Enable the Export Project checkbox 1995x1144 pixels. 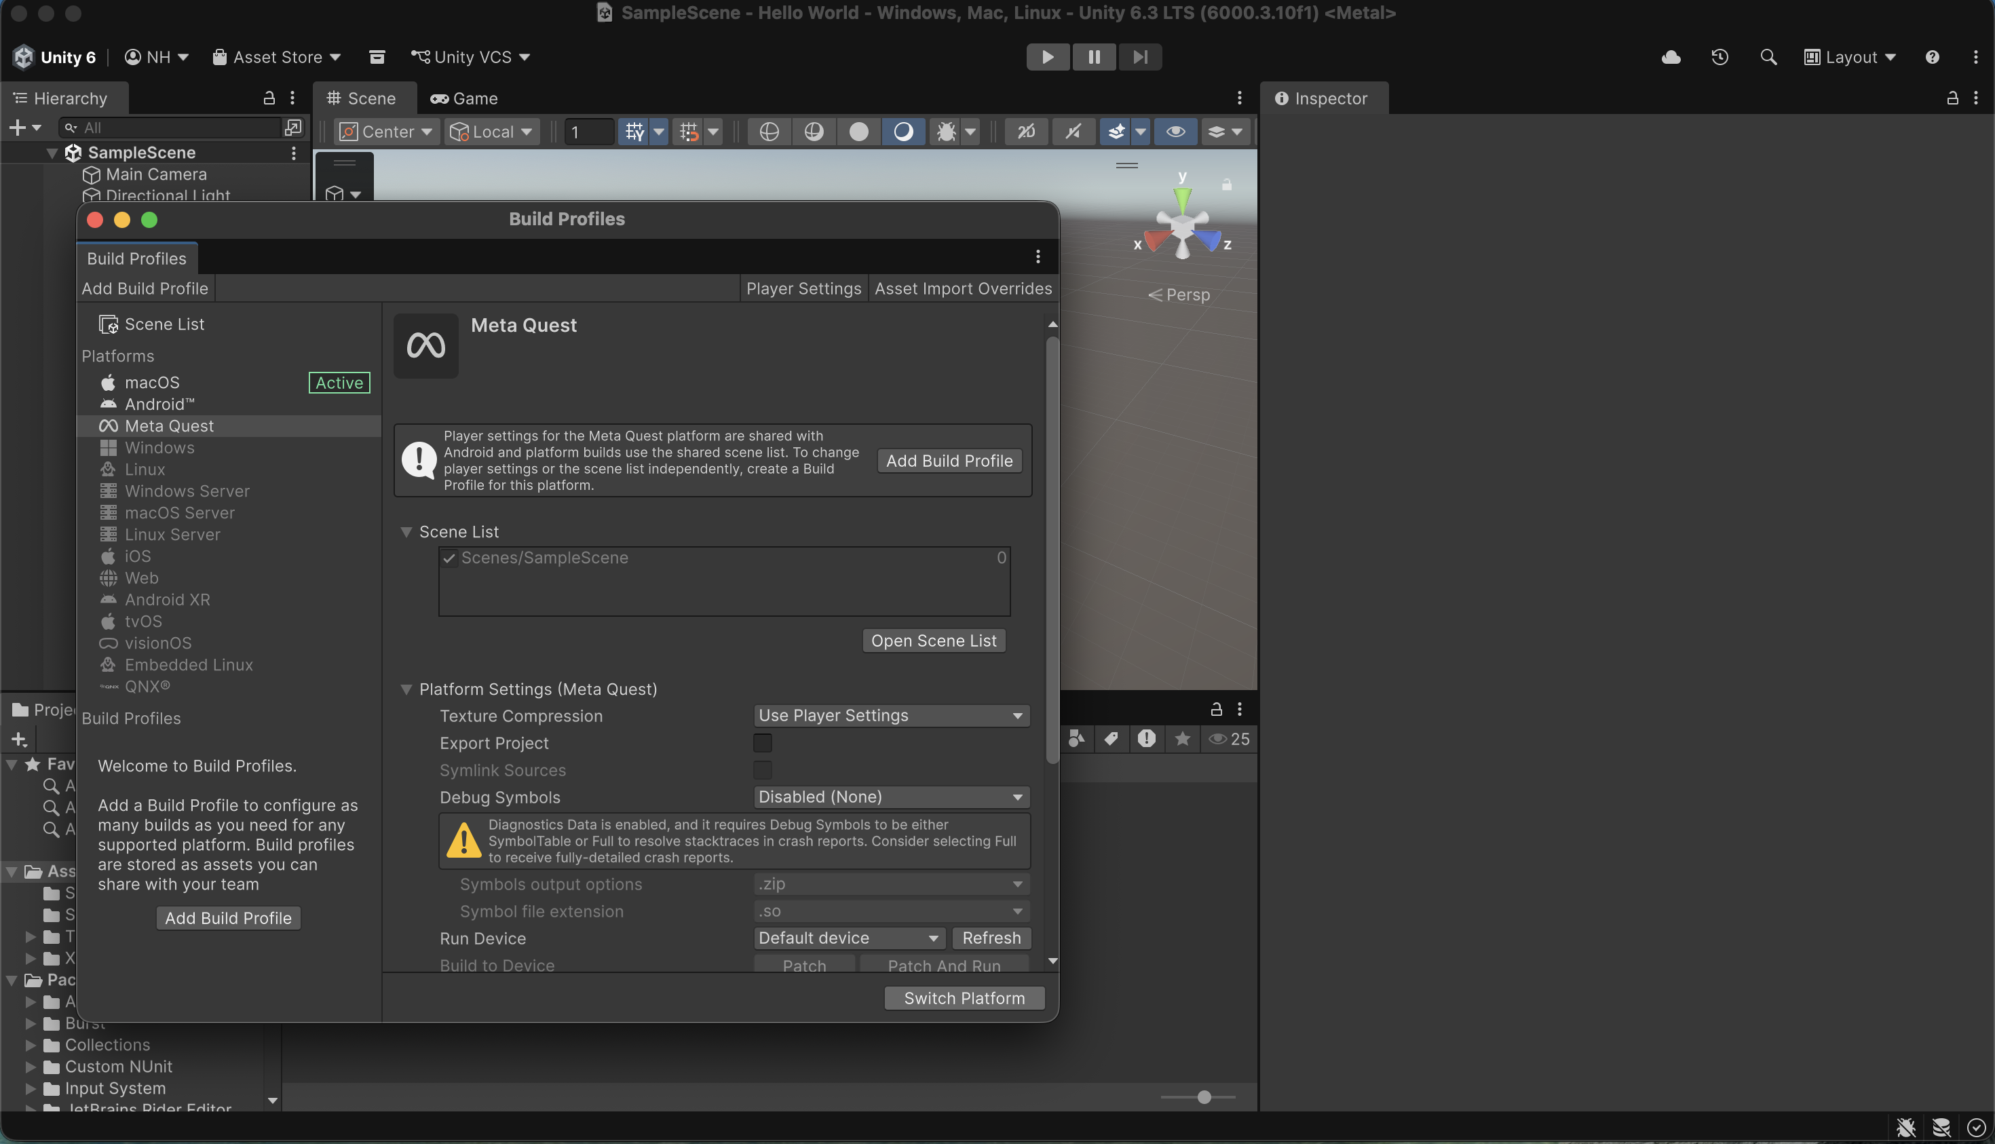pos(761,742)
